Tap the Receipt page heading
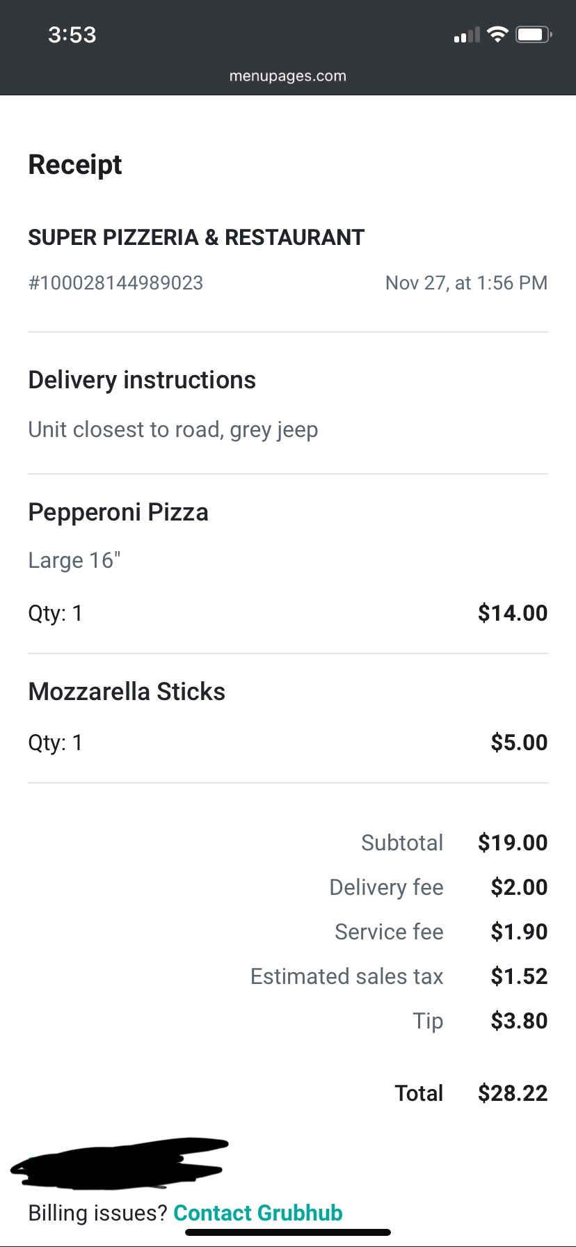Image resolution: width=576 pixels, height=1247 pixels. click(x=75, y=165)
